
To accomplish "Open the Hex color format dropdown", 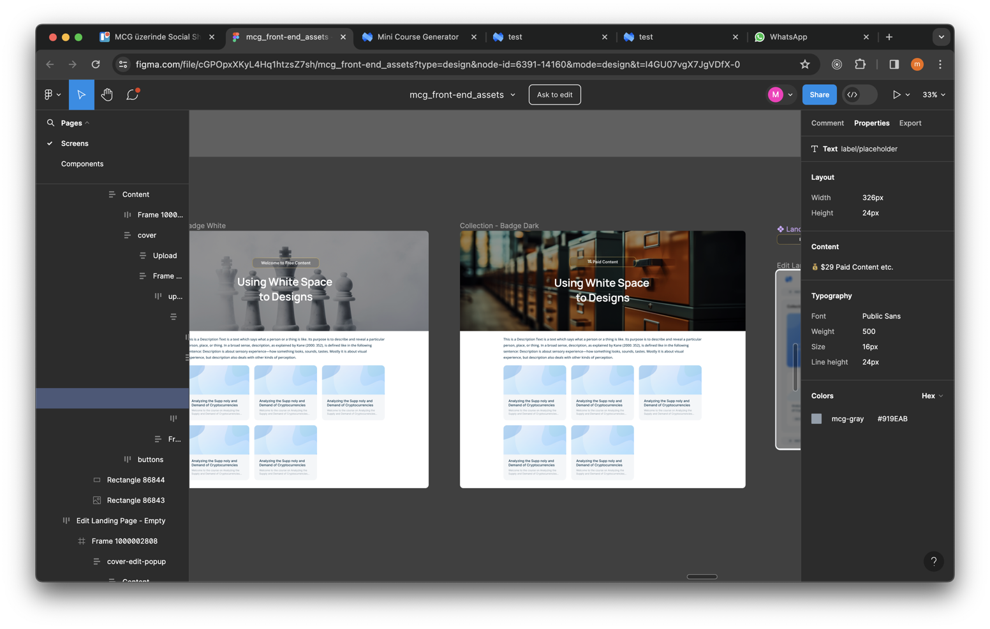I will point(932,396).
